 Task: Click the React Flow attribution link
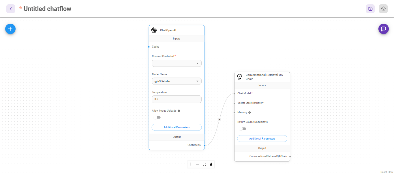(x=387, y=172)
